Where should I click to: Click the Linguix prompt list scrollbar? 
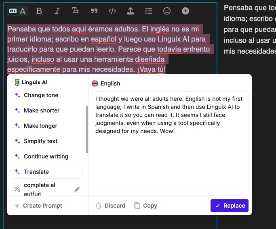87,129
